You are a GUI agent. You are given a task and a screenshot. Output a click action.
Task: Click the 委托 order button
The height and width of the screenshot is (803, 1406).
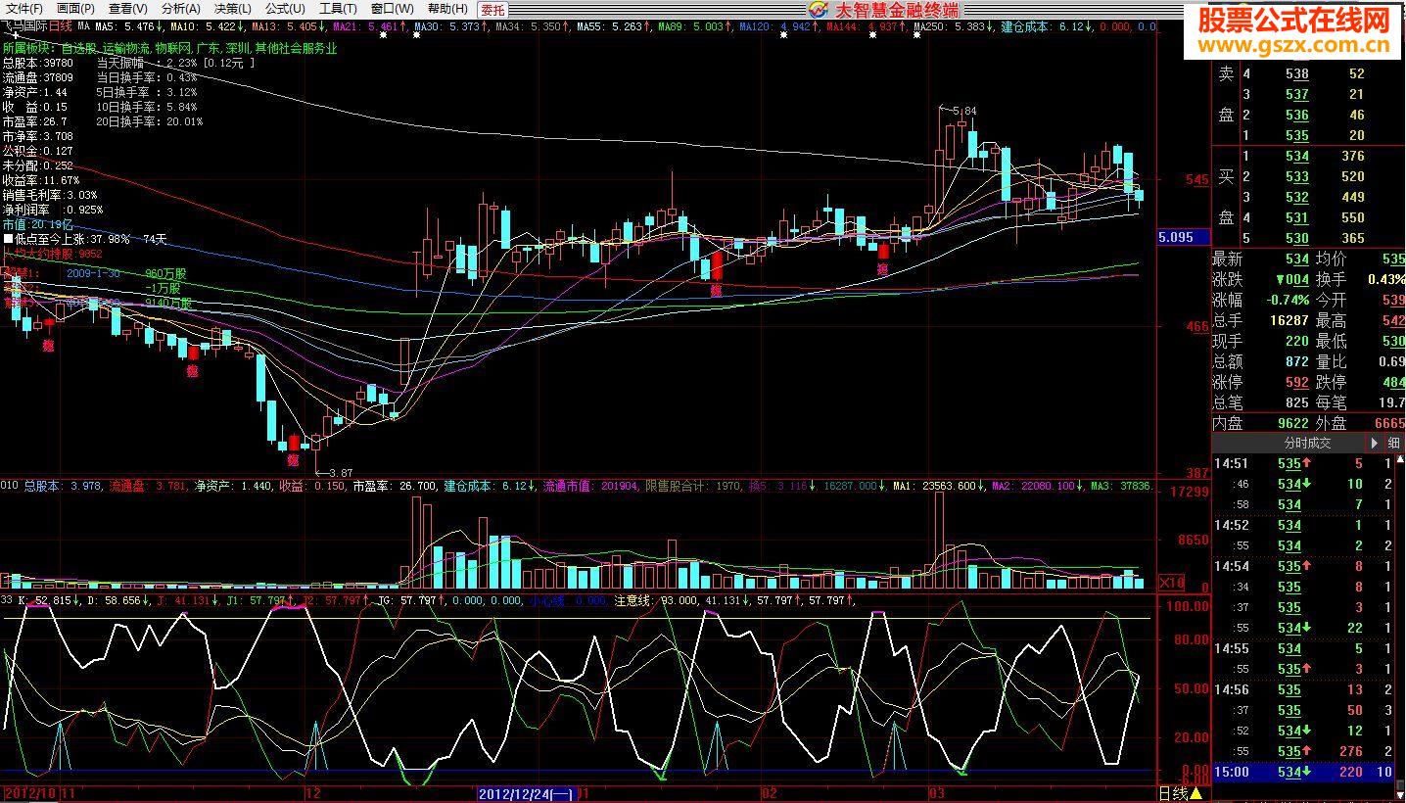[492, 9]
